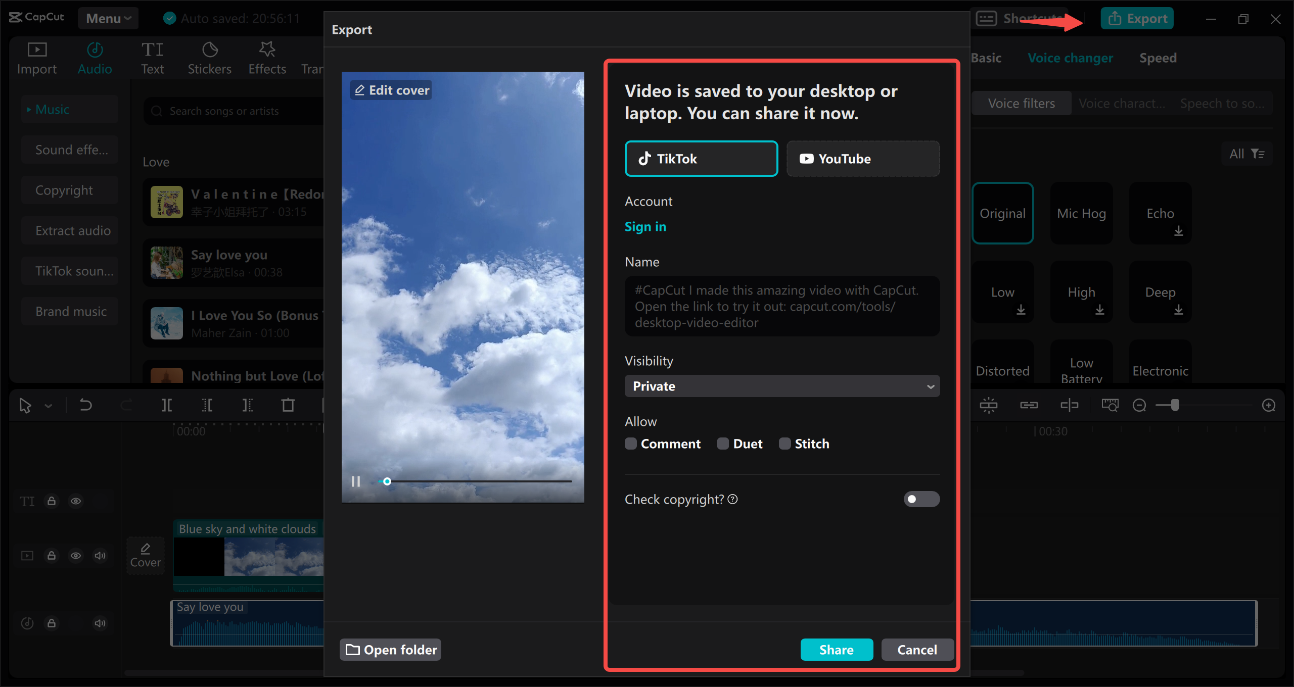Toggle main track magnet snapping icon
The width and height of the screenshot is (1294, 687).
pyautogui.click(x=989, y=405)
